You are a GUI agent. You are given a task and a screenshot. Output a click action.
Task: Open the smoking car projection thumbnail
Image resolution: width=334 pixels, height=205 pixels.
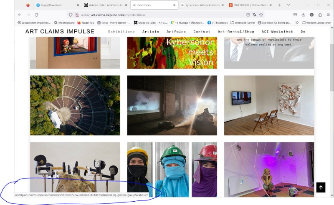172,105
